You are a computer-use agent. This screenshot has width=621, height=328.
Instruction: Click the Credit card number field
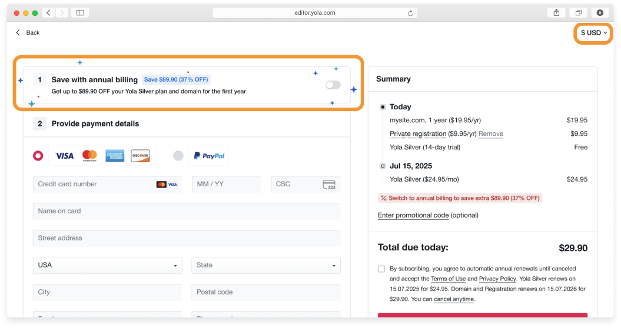pos(94,184)
